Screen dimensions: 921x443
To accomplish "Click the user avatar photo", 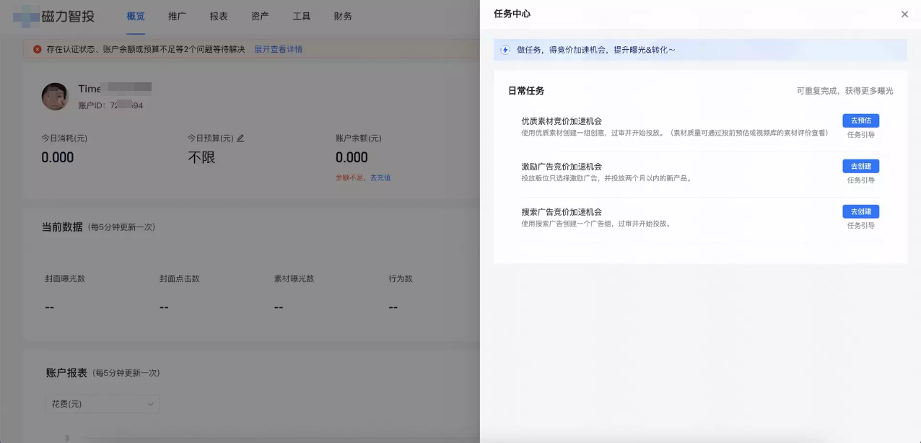I will 54,95.
